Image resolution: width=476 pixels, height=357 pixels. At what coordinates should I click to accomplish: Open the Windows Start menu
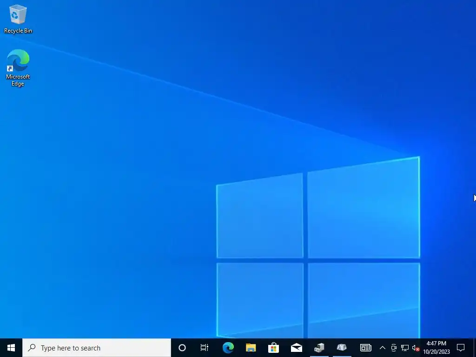tap(11, 348)
